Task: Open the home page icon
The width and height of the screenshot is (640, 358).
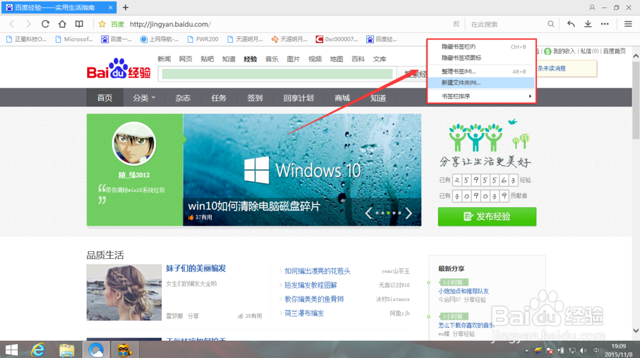Action: (62, 24)
